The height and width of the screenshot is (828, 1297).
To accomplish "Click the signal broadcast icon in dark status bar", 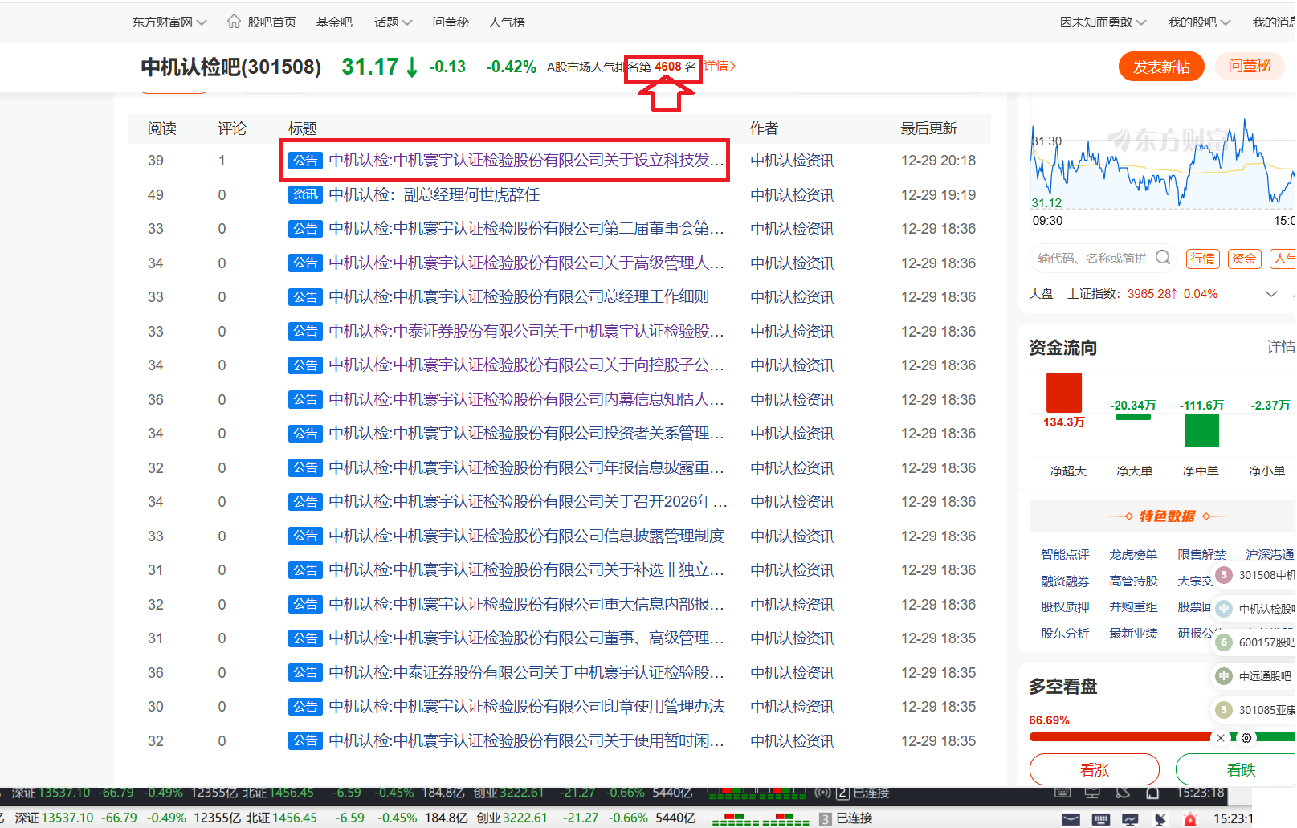I will click(x=822, y=793).
